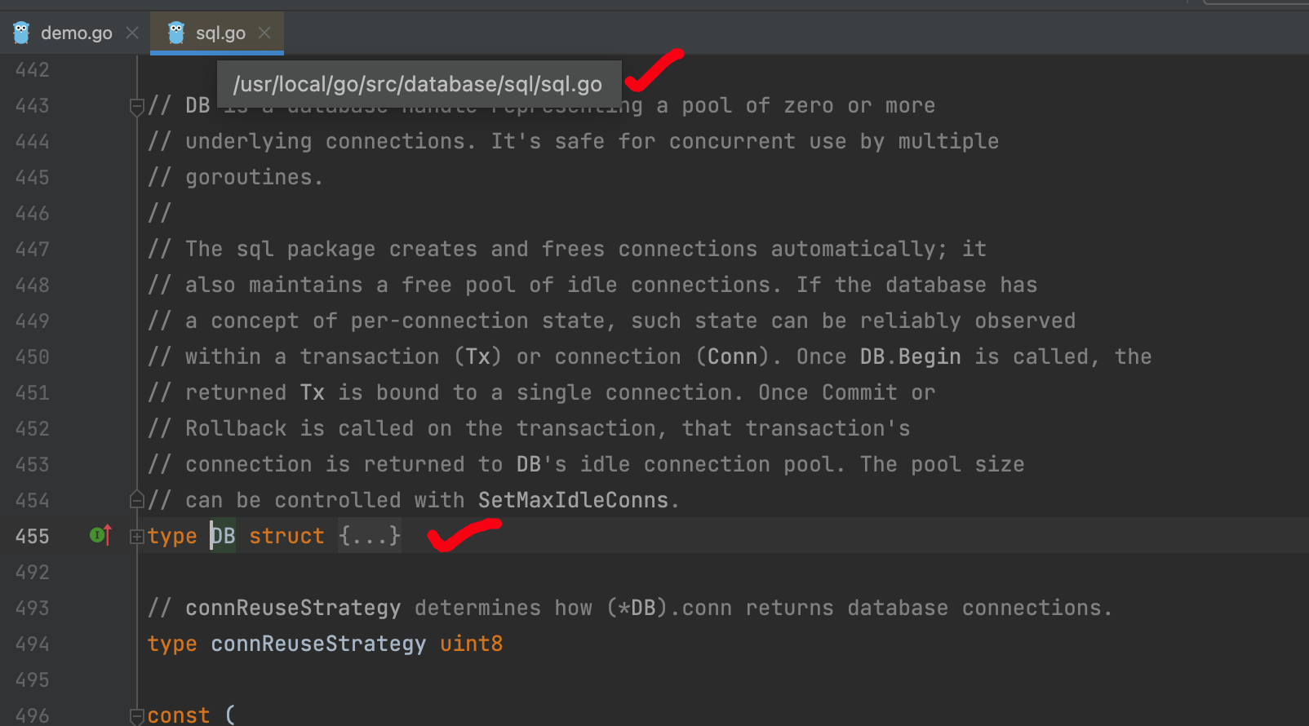Screen dimensions: 1309x726
Task: Click fold end marker on line 454
Action: click(x=137, y=500)
